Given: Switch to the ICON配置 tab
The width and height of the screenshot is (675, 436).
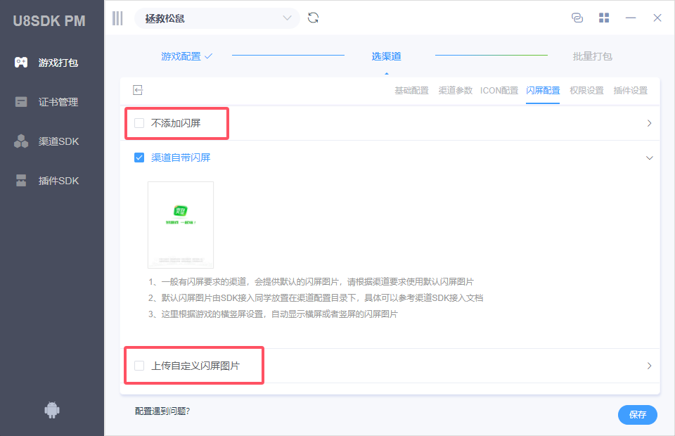Looking at the screenshot, I should (x=499, y=91).
